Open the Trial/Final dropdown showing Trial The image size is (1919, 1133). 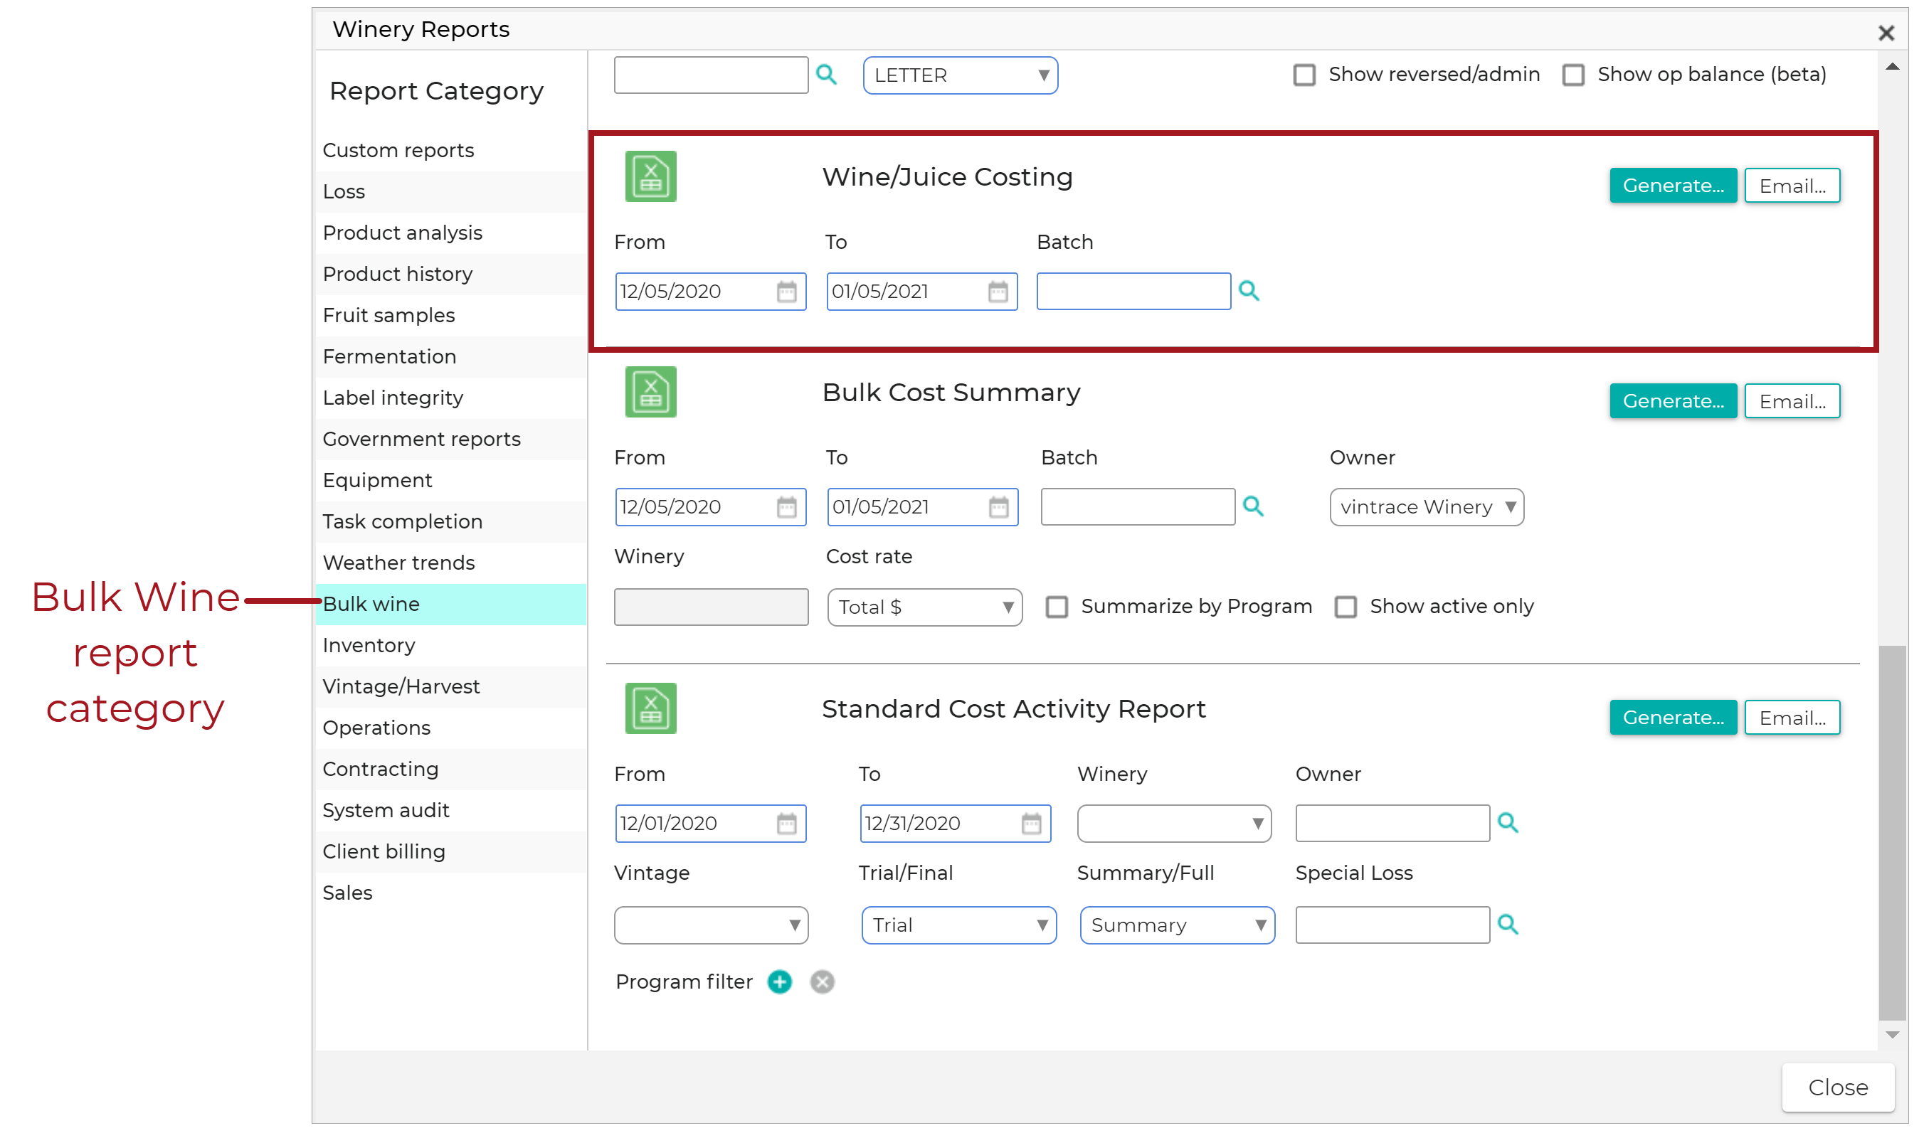958,925
